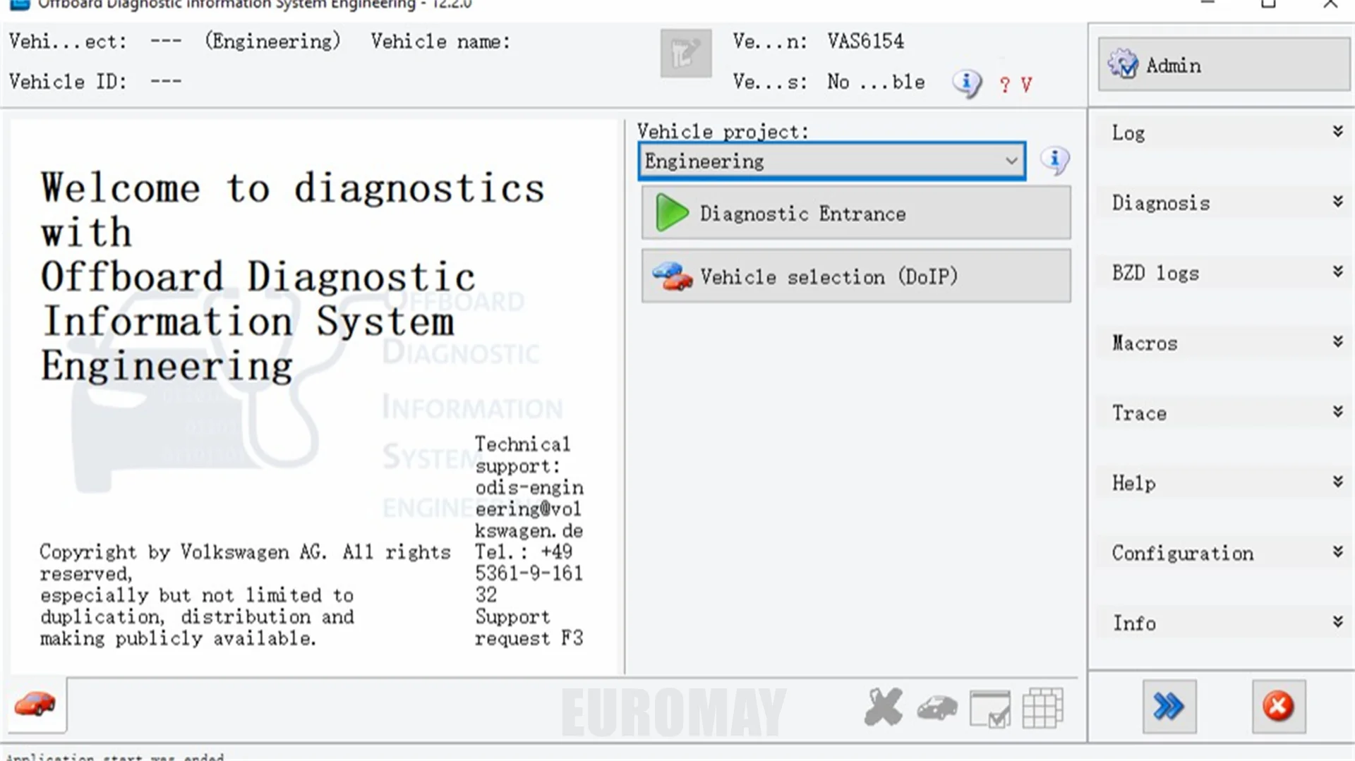This screenshot has width=1355, height=761.
Task: Click the Admin button
Action: click(x=1224, y=64)
